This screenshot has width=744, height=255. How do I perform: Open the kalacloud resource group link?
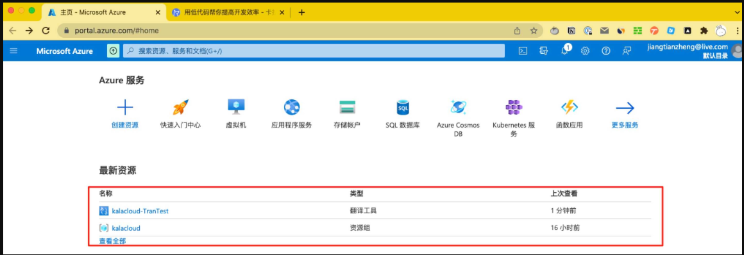[126, 228]
